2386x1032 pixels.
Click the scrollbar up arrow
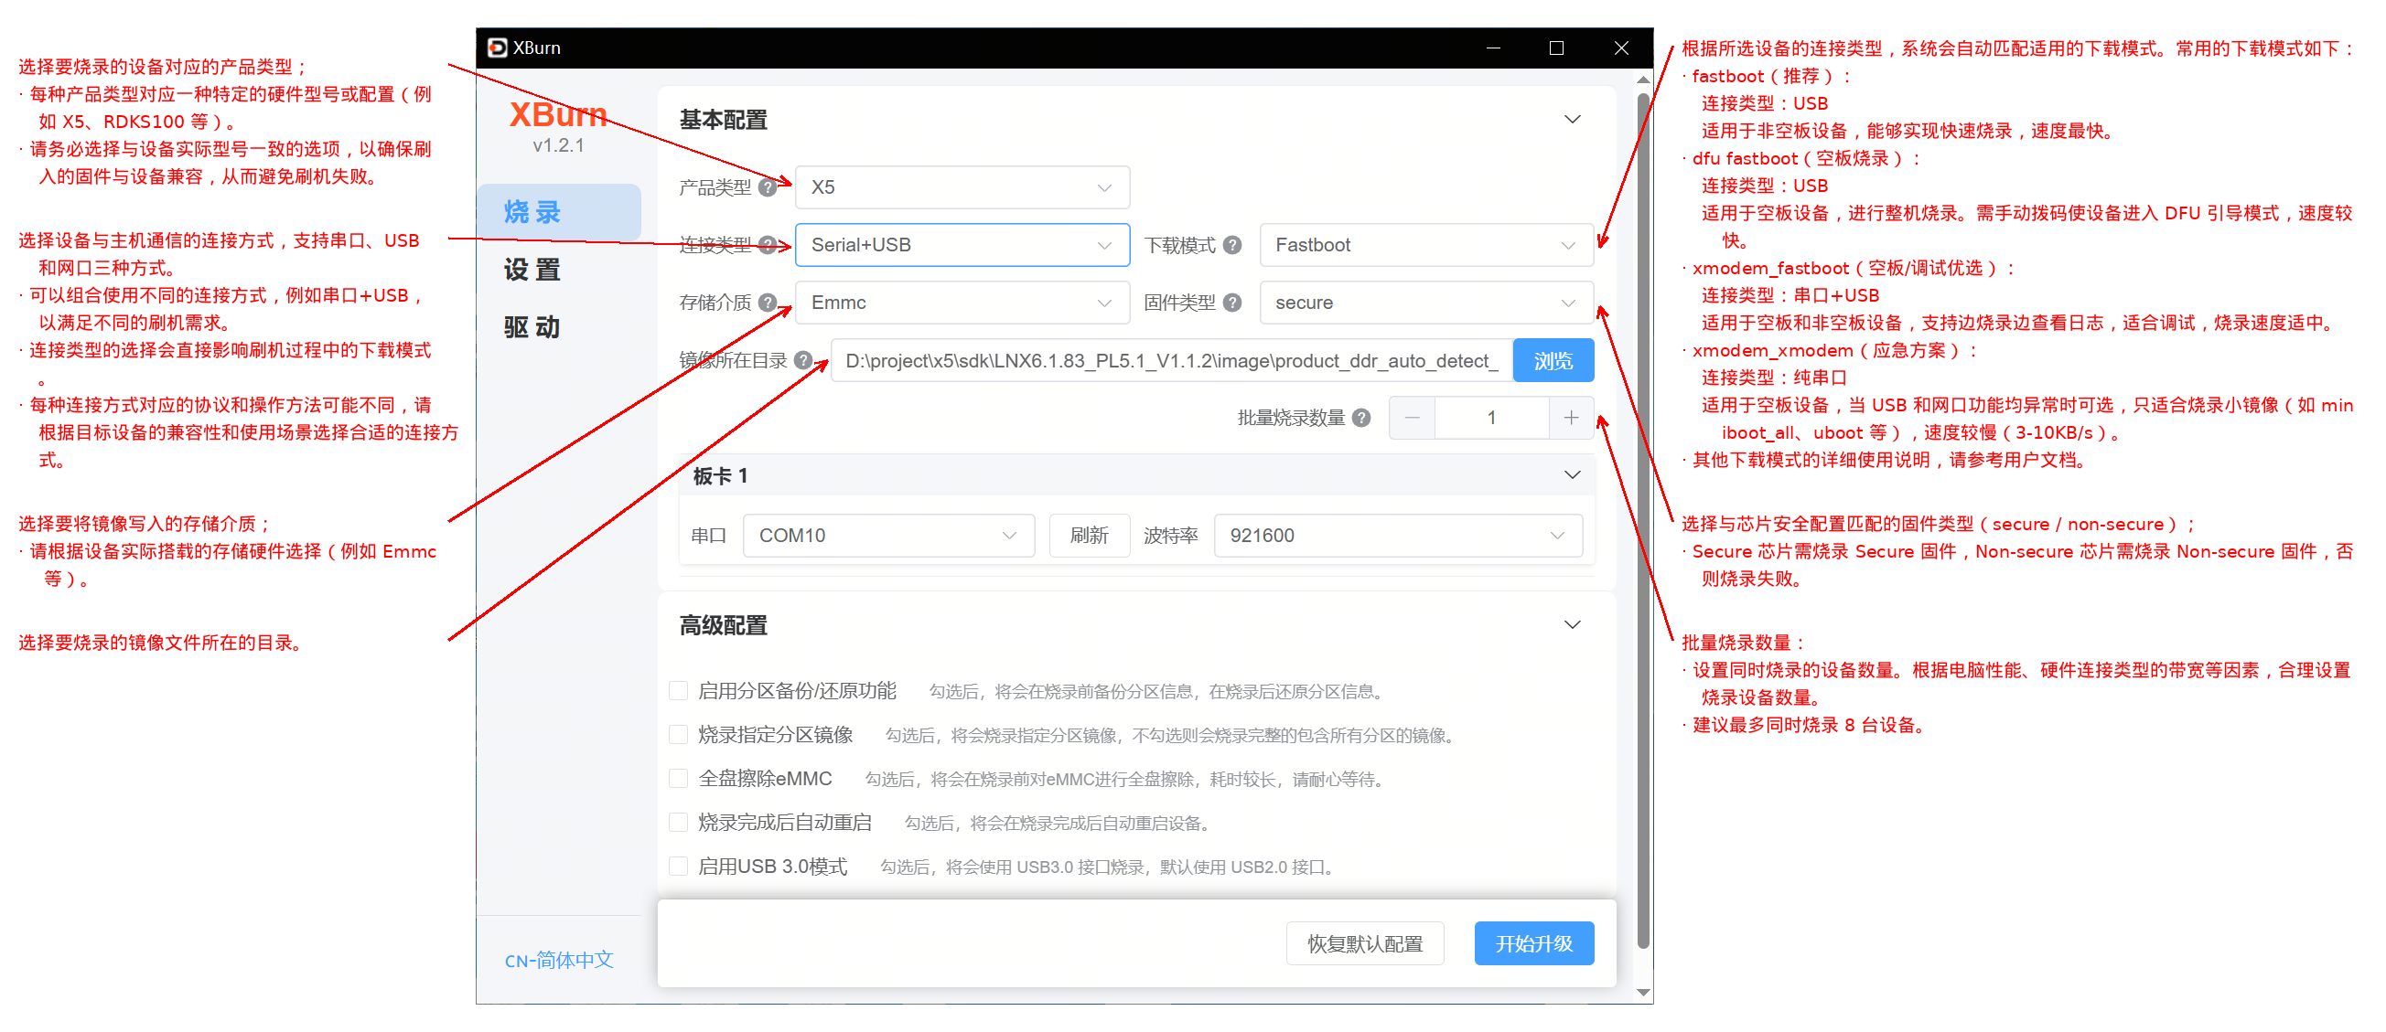coord(1644,80)
